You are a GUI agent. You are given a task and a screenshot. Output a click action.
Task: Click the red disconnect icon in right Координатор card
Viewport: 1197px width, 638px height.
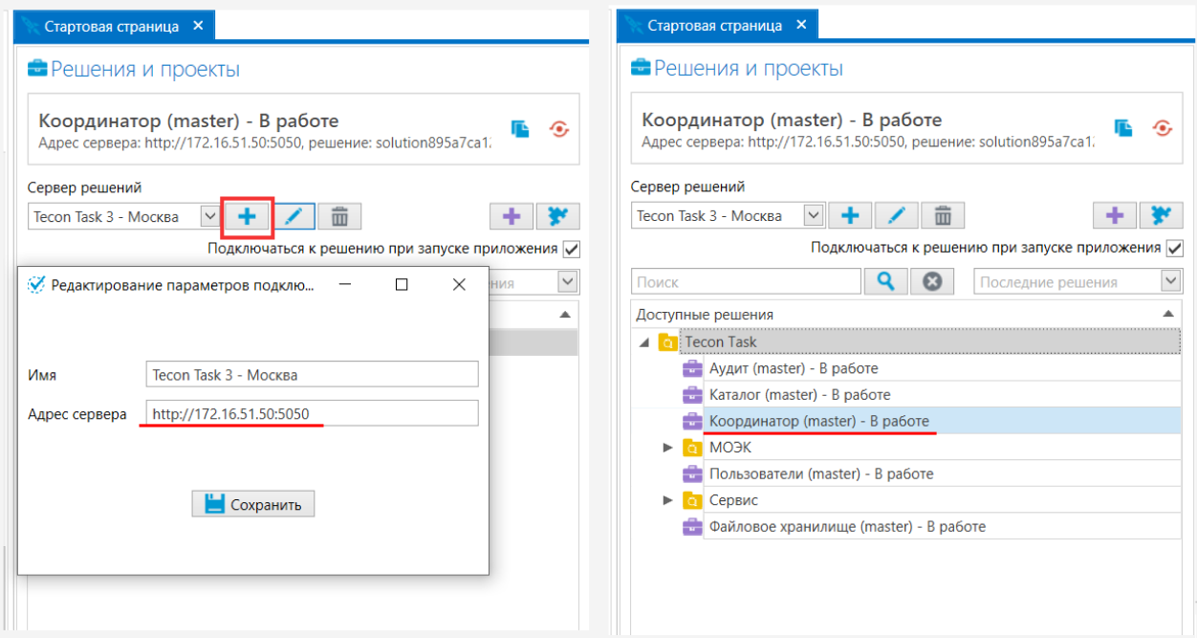pyautogui.click(x=1163, y=127)
